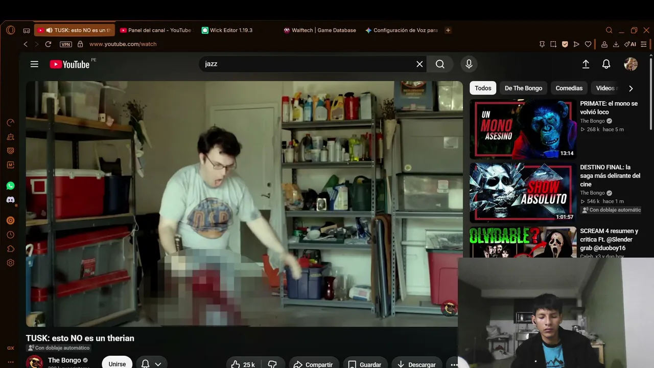
Task: Select the Todos filter chip
Action: (483, 88)
